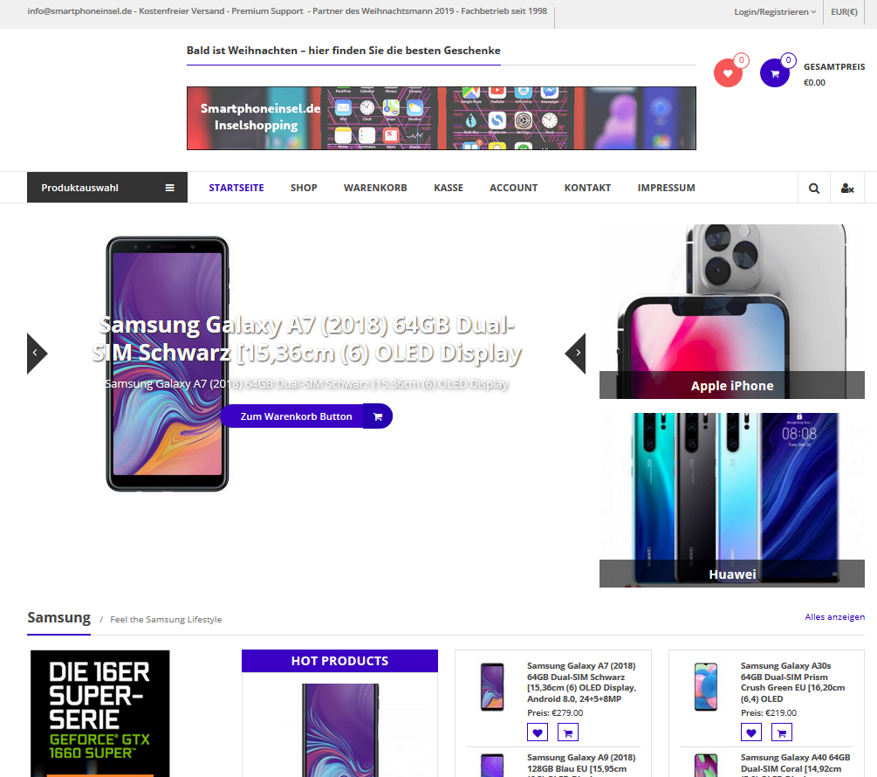877x777 pixels.
Task: Open the Smartphoneinsel.de Inselshopping banner
Action: click(442, 118)
